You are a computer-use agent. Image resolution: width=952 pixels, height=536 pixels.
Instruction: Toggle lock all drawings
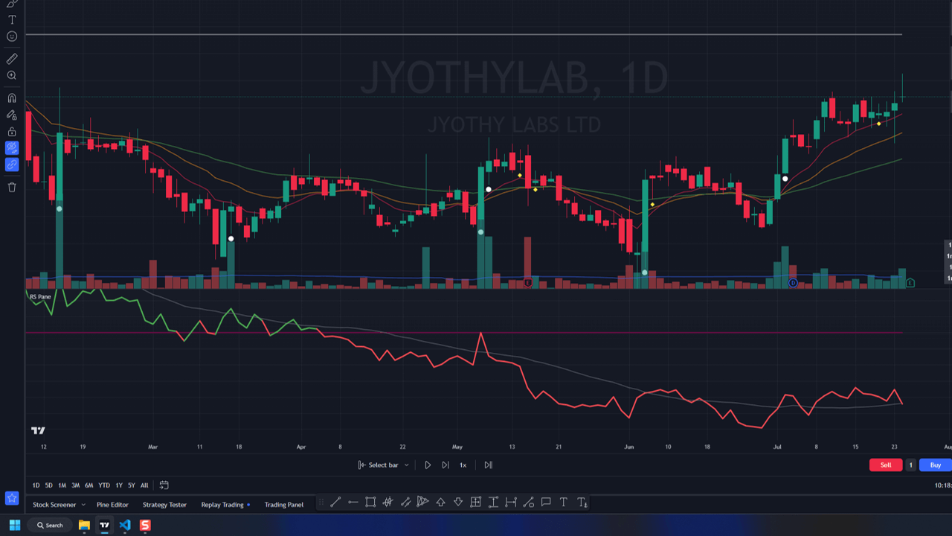[x=11, y=132]
